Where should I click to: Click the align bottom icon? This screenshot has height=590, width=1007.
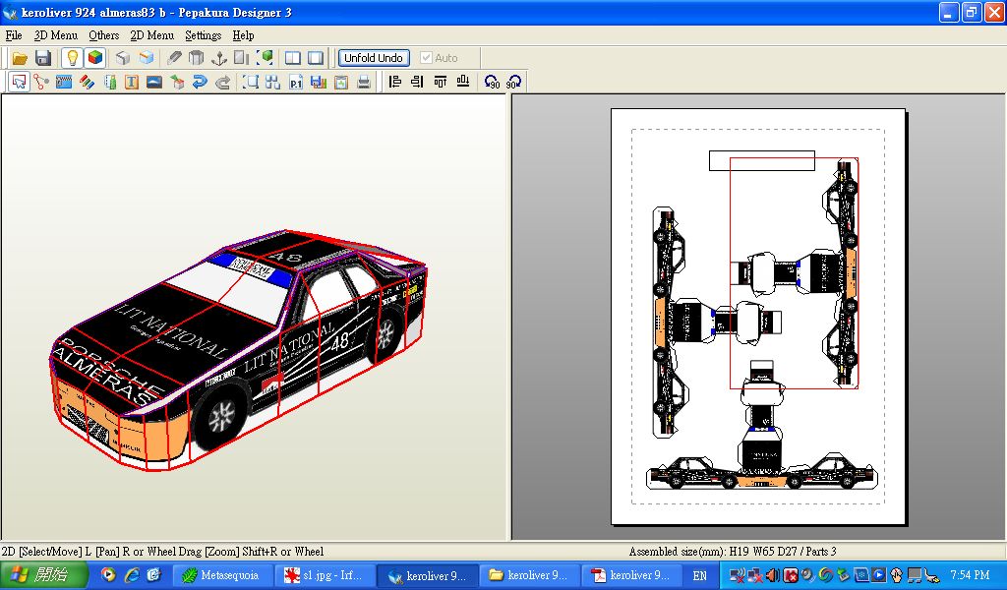(463, 82)
